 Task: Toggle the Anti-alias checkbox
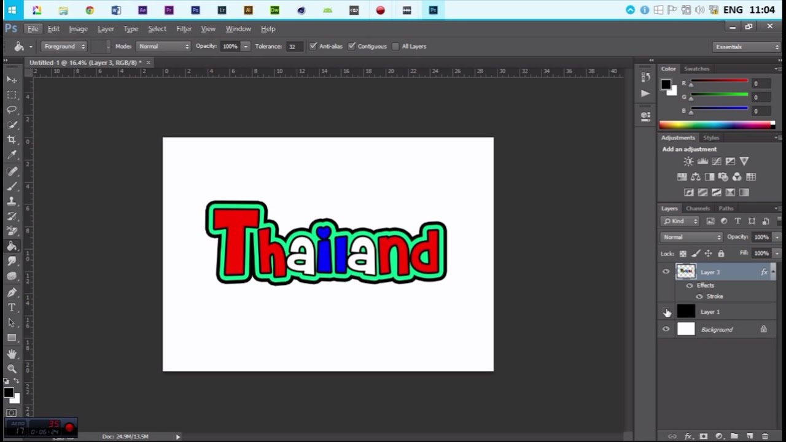tap(313, 46)
